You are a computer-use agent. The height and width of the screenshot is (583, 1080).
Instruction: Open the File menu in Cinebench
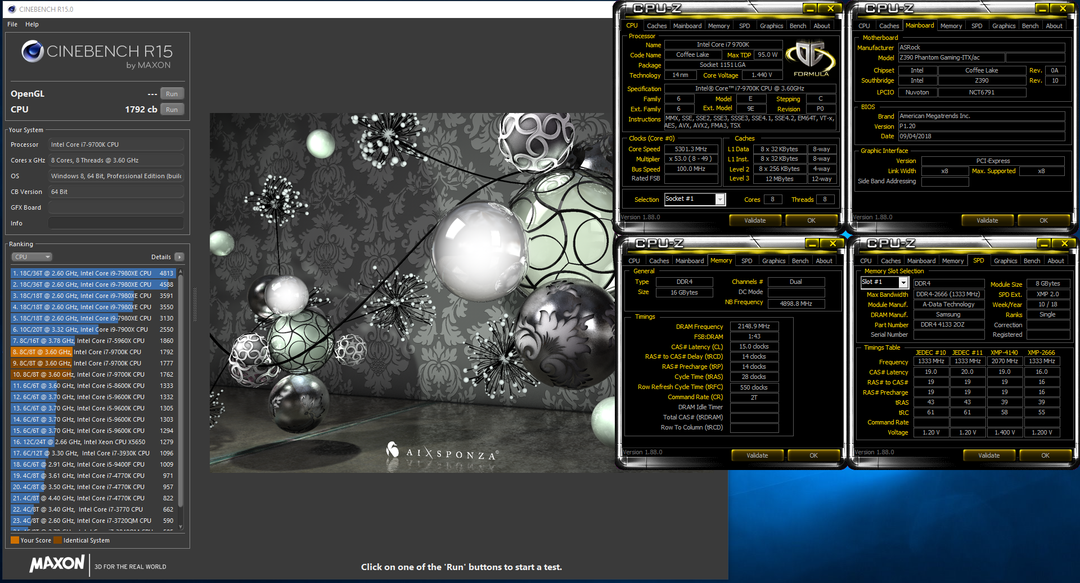pos(12,24)
